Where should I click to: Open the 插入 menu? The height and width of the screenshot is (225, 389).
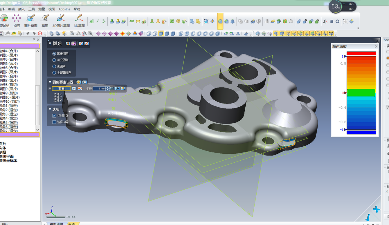pyautogui.click(x=21, y=9)
